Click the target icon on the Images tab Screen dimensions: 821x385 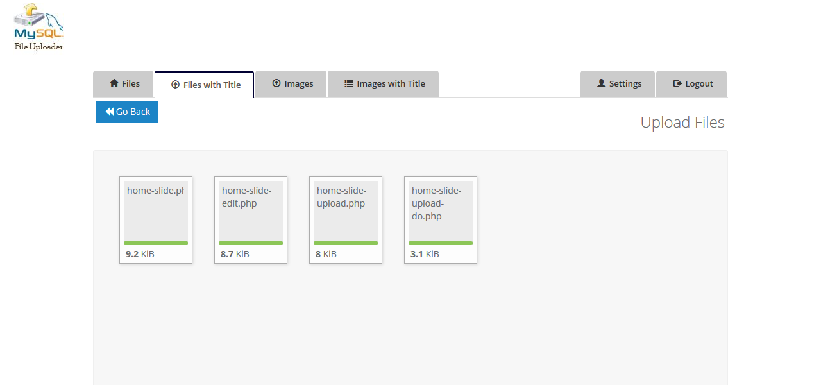[276, 83]
